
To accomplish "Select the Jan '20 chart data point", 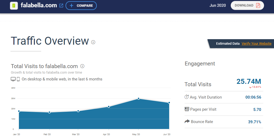I will tap(19, 111).
